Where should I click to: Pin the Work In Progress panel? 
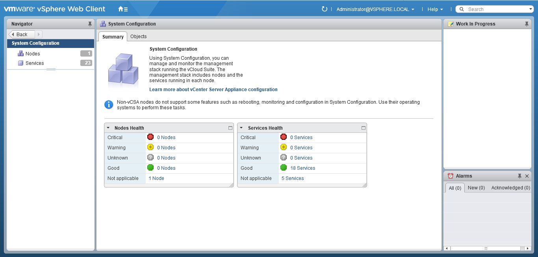click(x=527, y=24)
